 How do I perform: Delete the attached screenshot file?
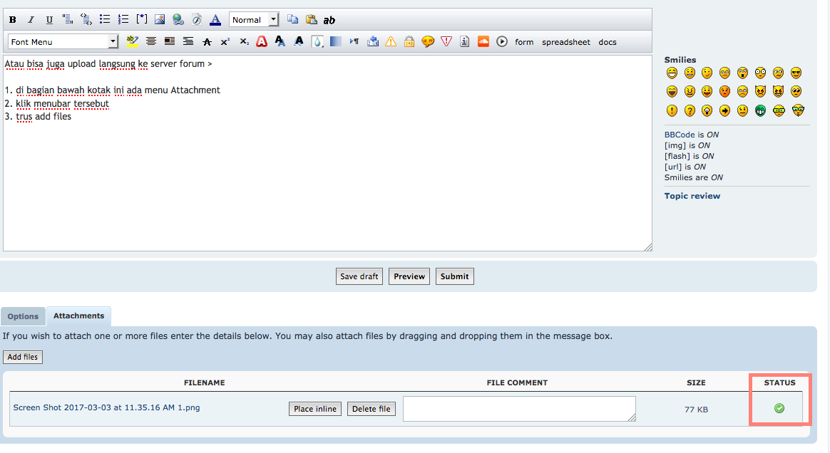pos(371,409)
